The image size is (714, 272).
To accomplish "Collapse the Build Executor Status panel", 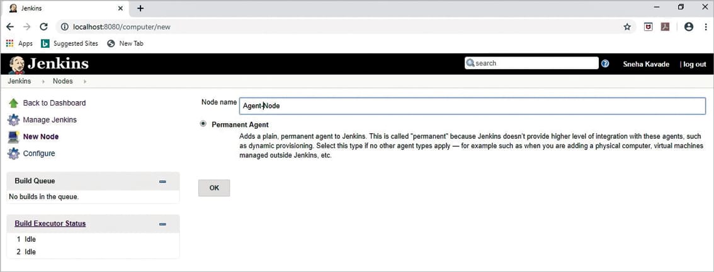I will (162, 224).
